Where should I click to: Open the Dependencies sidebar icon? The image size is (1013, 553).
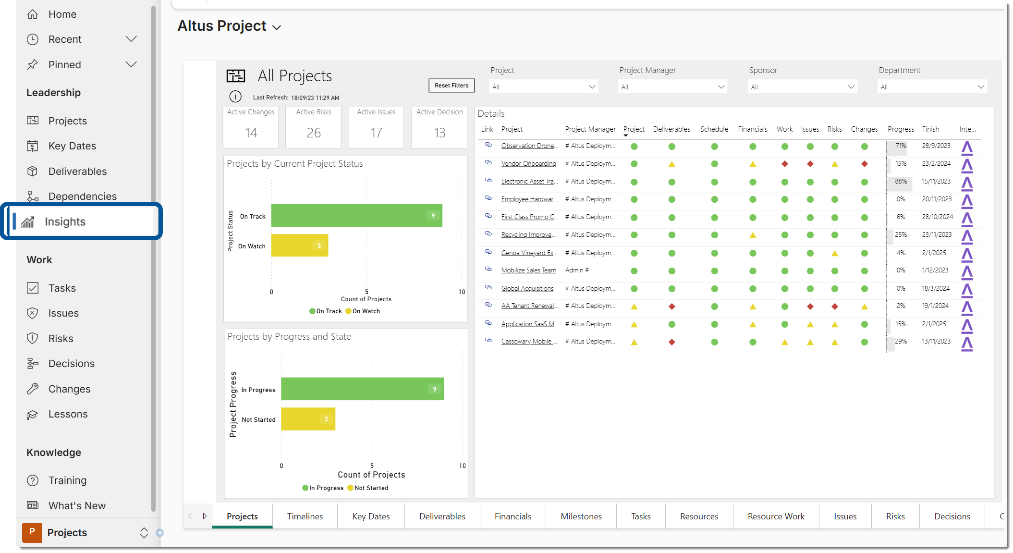[33, 196]
